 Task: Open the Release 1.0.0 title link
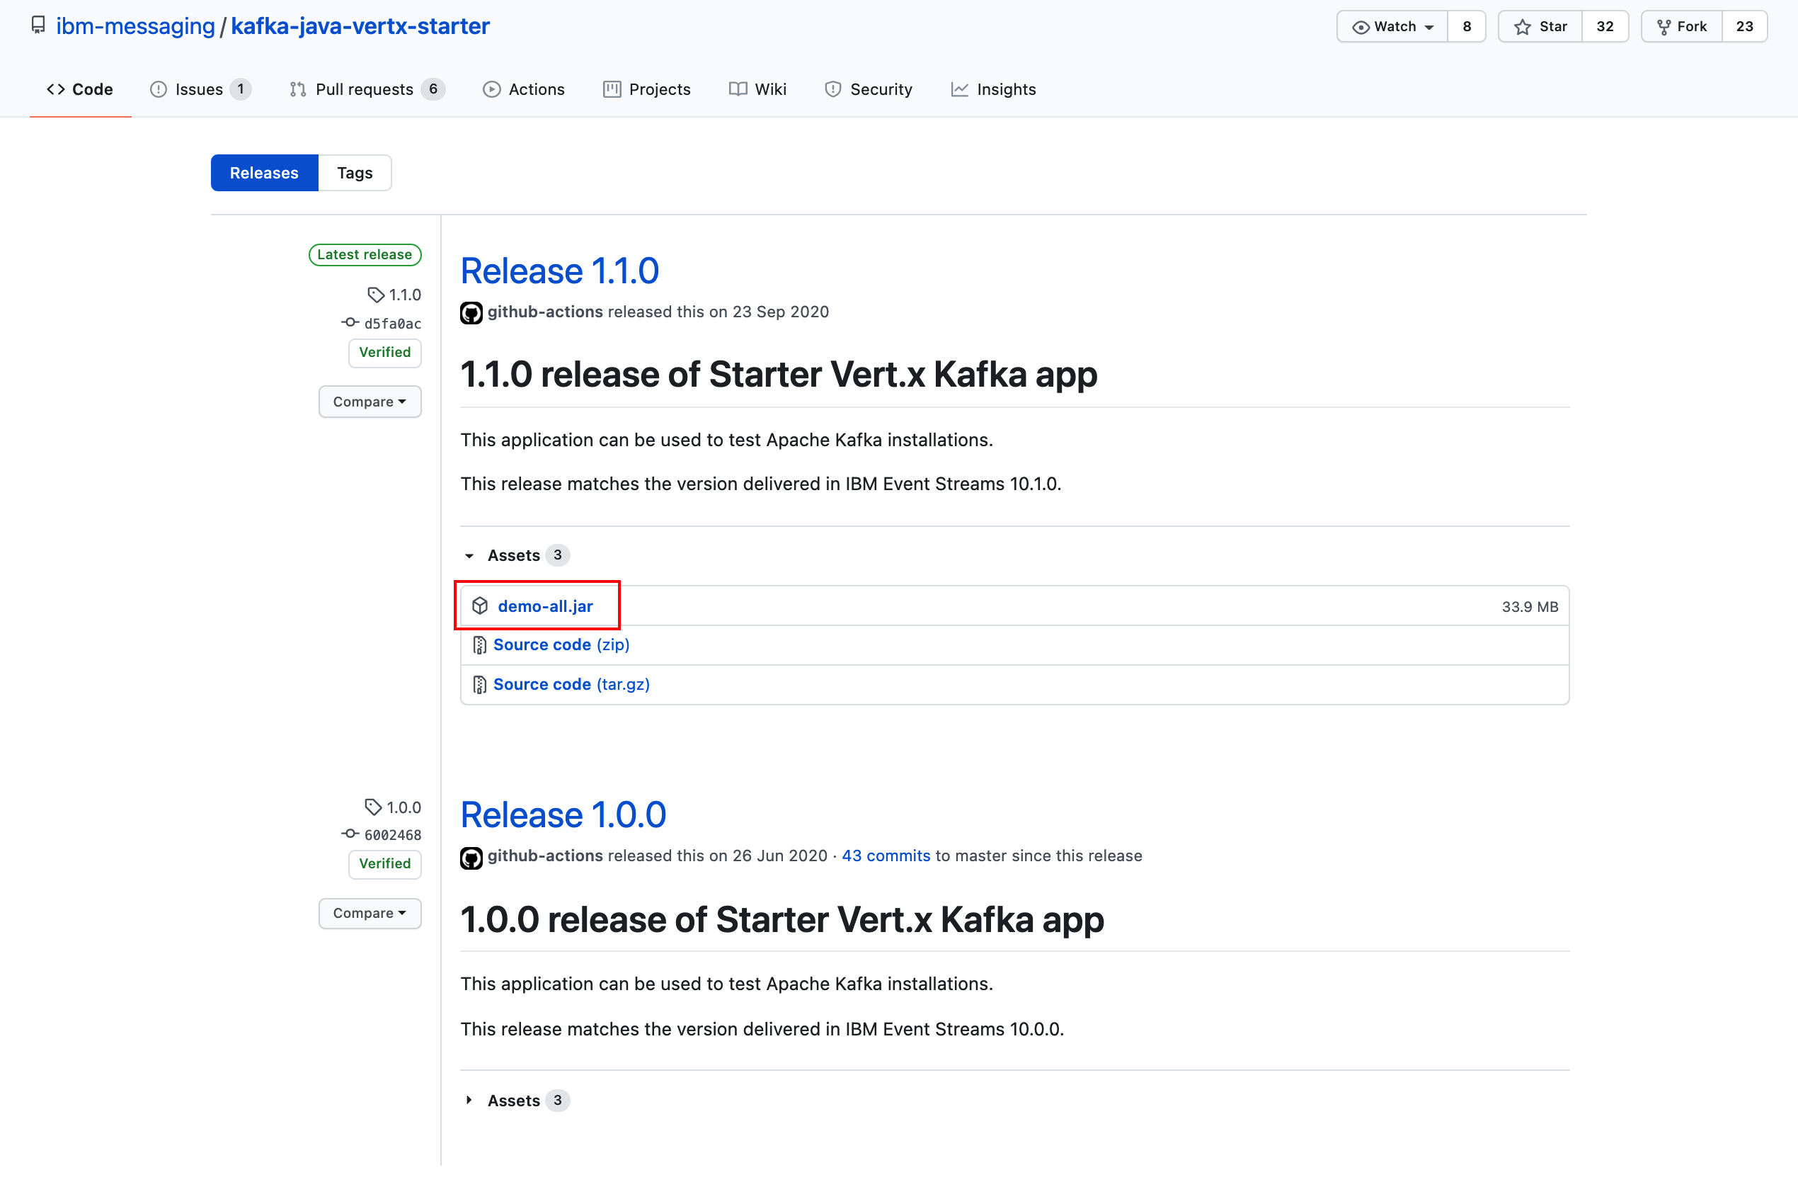563,814
